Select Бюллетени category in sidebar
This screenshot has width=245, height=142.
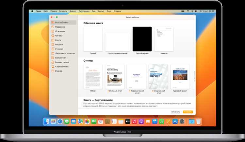click(63, 58)
